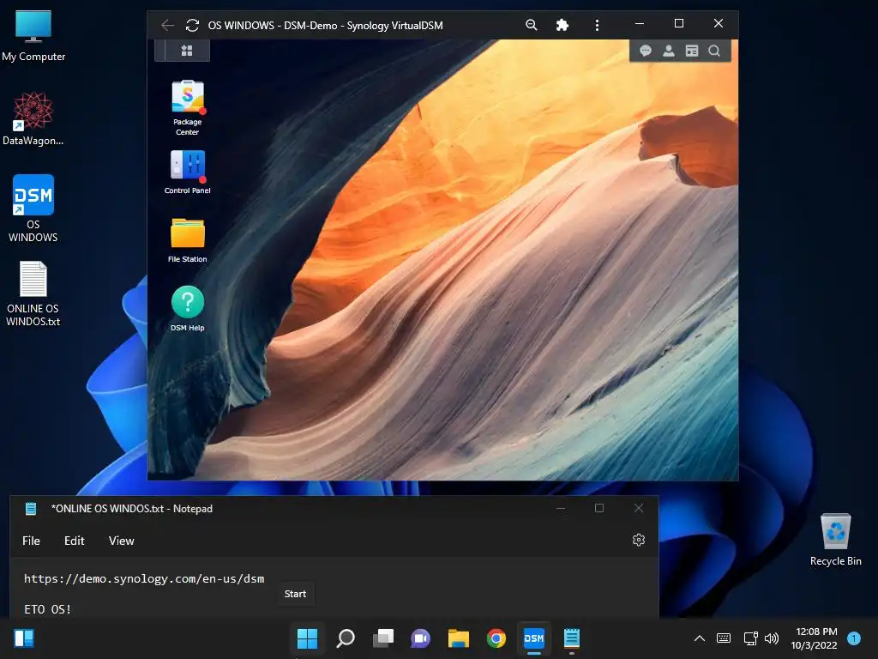Open File Station in DSM
878x659 pixels.
coord(188,240)
